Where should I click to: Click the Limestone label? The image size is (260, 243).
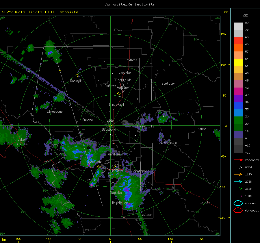click(x=55, y=112)
